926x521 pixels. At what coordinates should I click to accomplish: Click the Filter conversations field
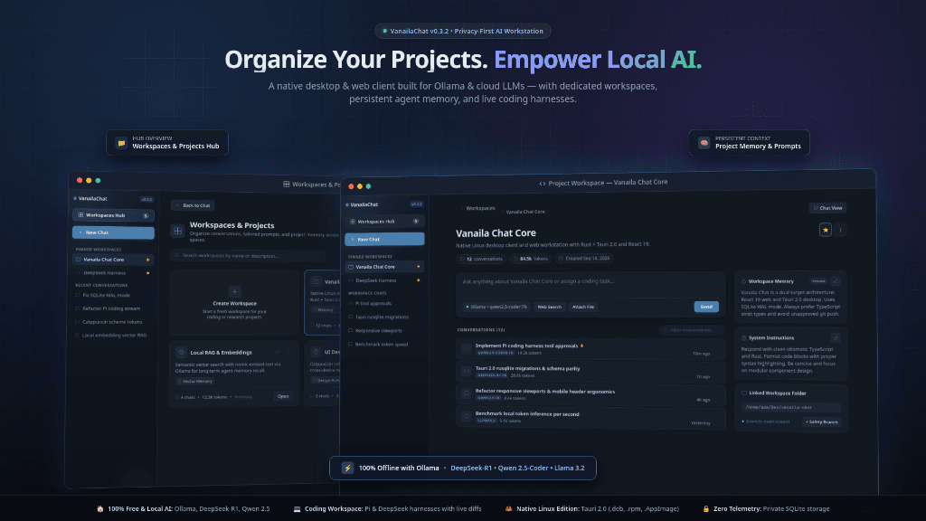coord(691,330)
